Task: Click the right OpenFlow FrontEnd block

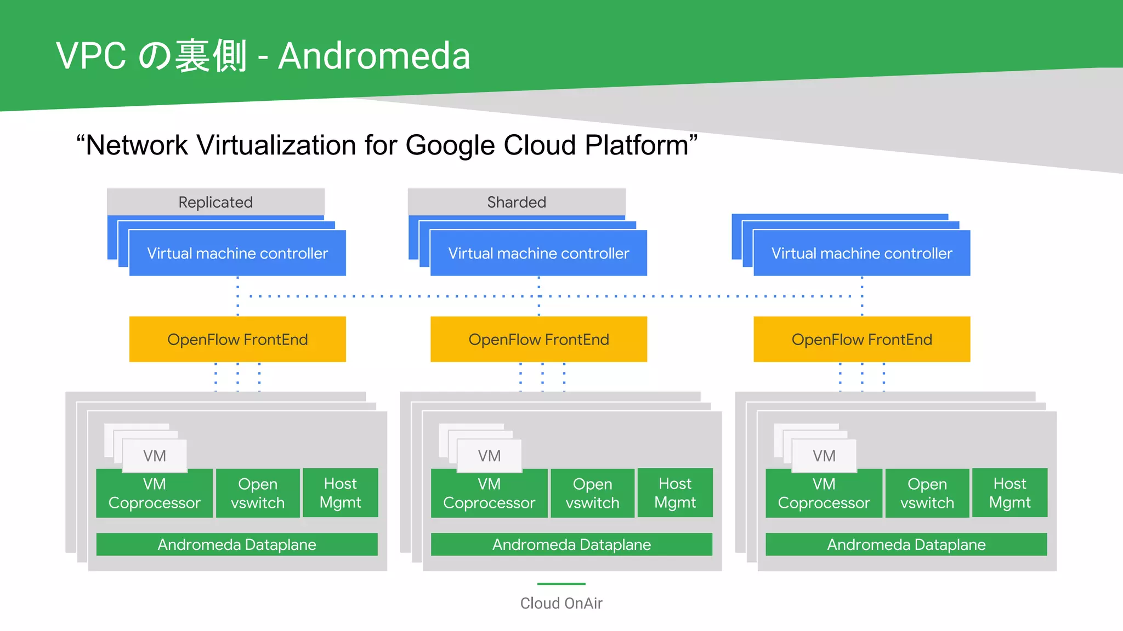Action: [x=861, y=340]
